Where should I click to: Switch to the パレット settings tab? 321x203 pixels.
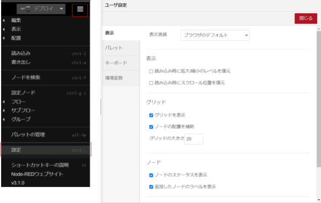click(x=121, y=48)
